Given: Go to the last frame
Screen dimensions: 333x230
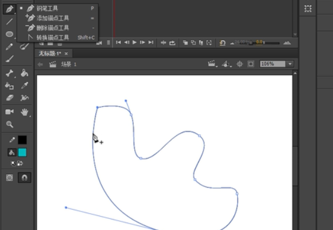Looking at the screenshot, I should [151, 42].
